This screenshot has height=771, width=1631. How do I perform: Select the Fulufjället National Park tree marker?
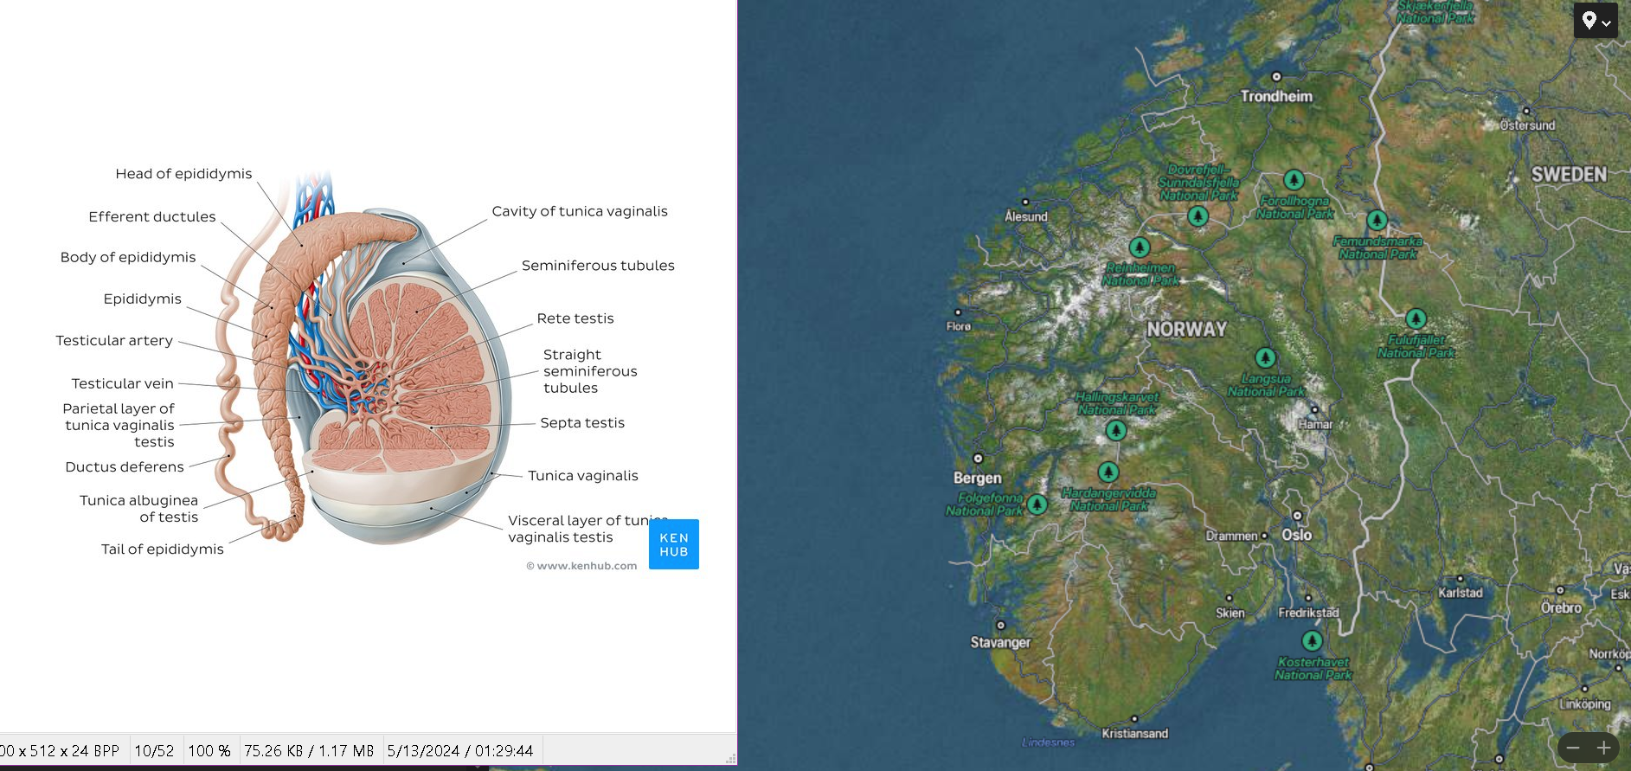coord(1416,318)
